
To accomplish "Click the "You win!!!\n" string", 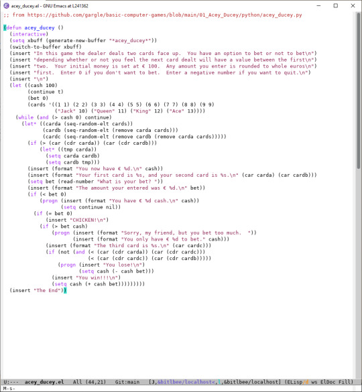I will (97, 277).
